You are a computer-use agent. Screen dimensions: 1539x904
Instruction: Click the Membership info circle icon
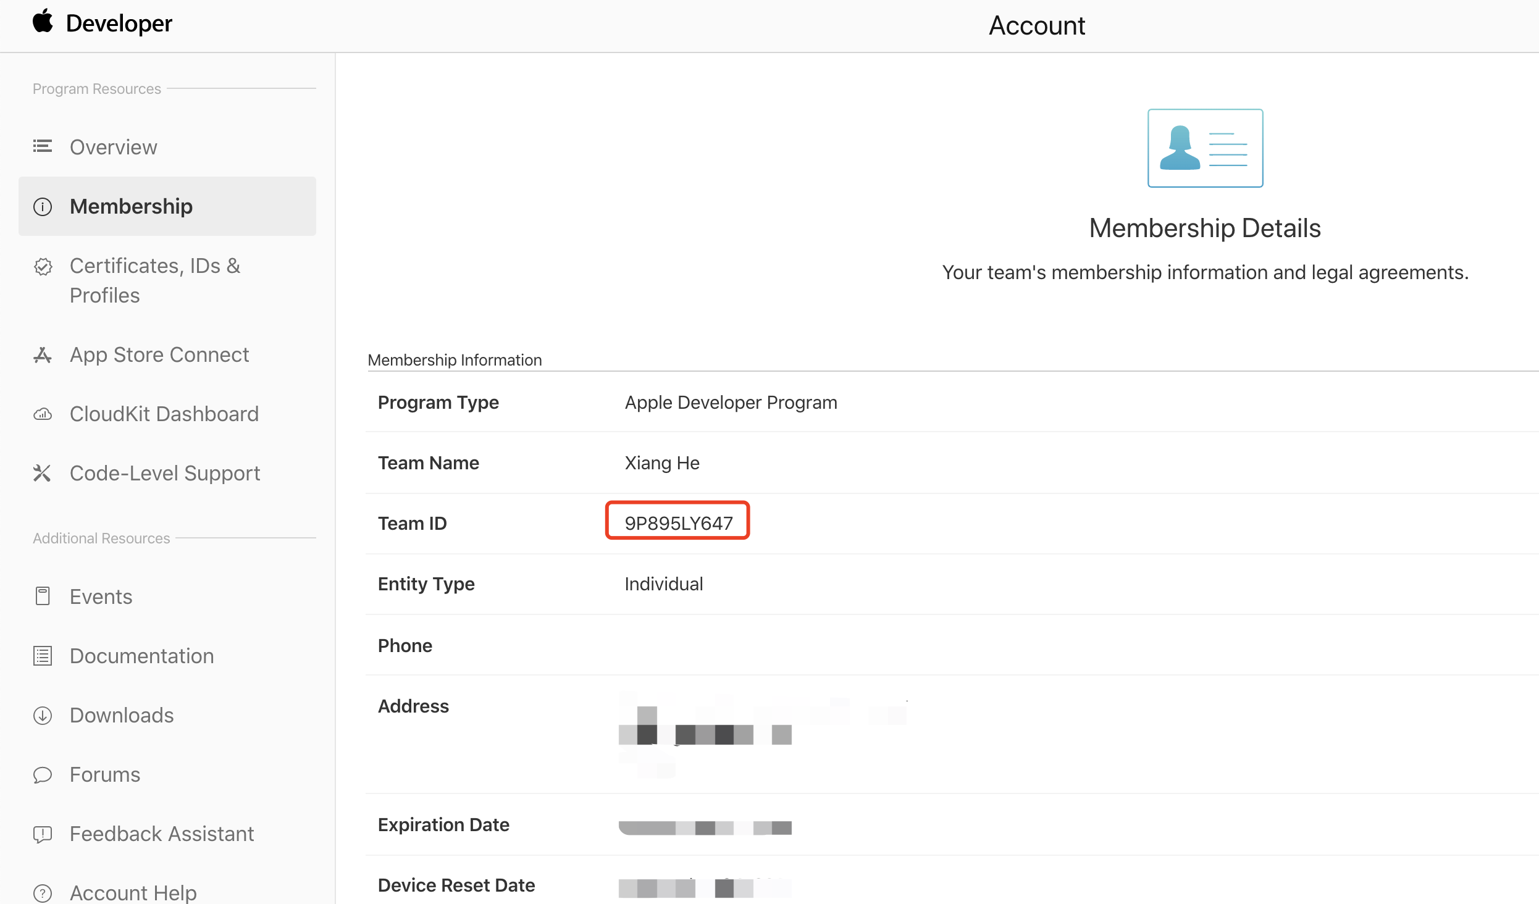tap(43, 207)
